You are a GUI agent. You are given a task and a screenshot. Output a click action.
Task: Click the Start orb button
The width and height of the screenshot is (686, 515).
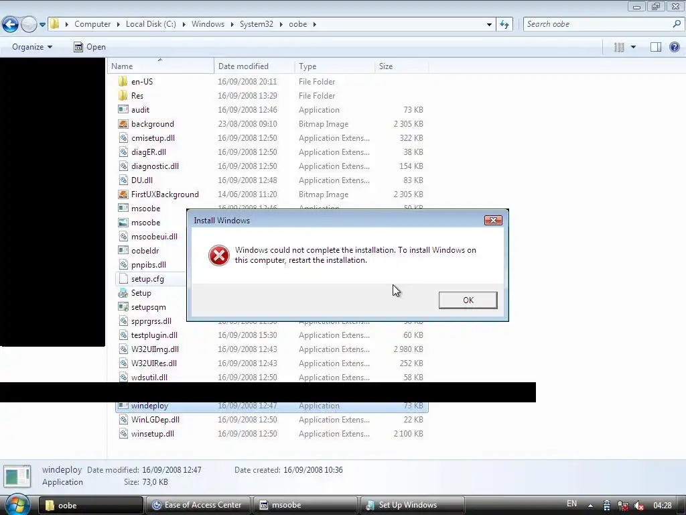[x=17, y=504]
